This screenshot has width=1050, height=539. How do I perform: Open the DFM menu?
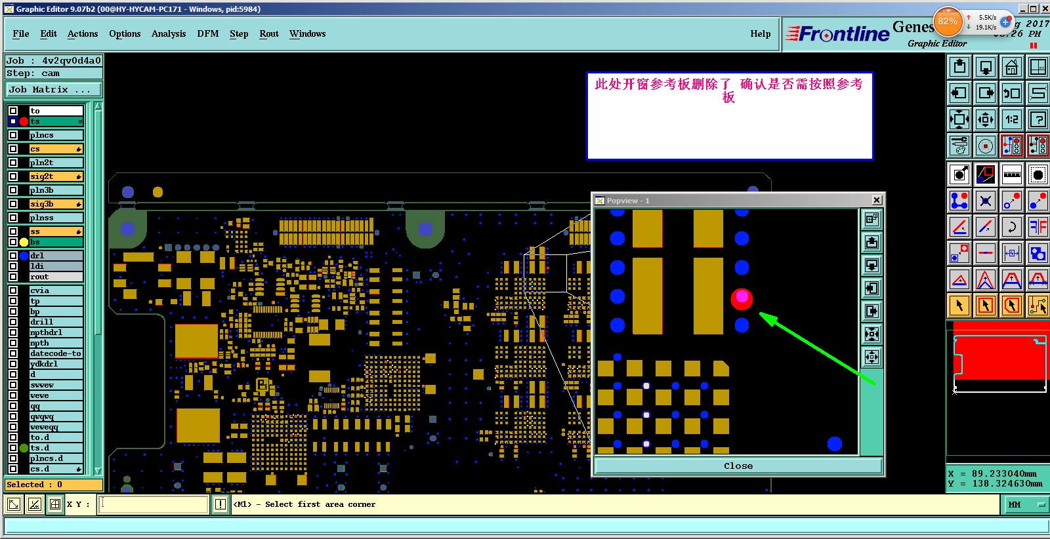point(208,33)
